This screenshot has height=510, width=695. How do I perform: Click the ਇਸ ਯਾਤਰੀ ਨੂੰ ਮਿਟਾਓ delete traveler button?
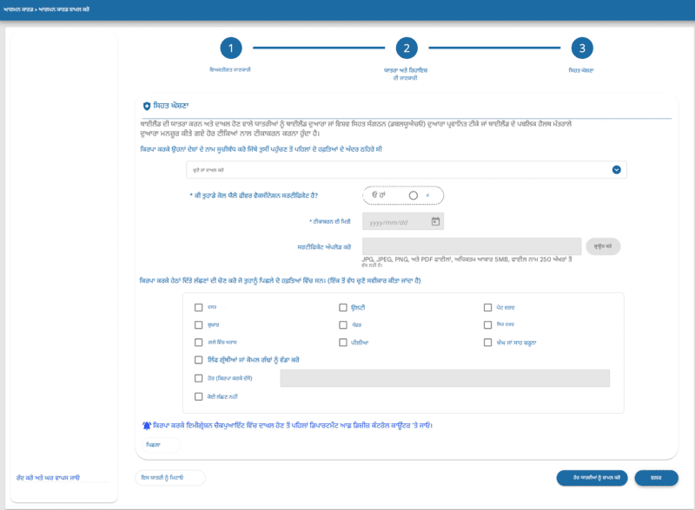170,478
